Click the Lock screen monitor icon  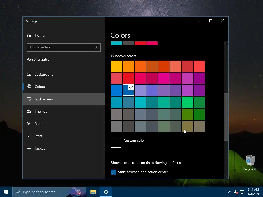[29, 99]
